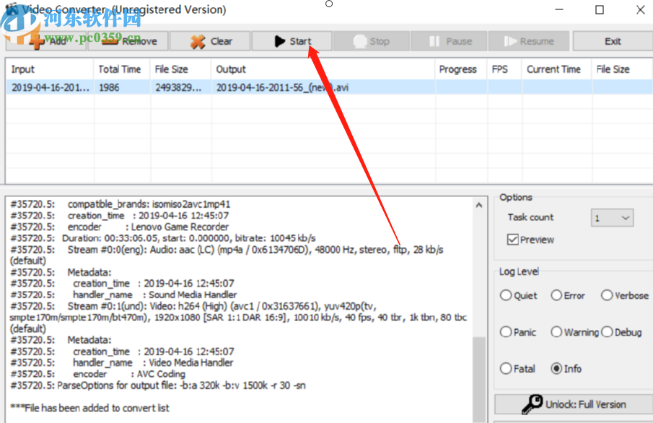Click the compatible_brands log line

[120, 204]
